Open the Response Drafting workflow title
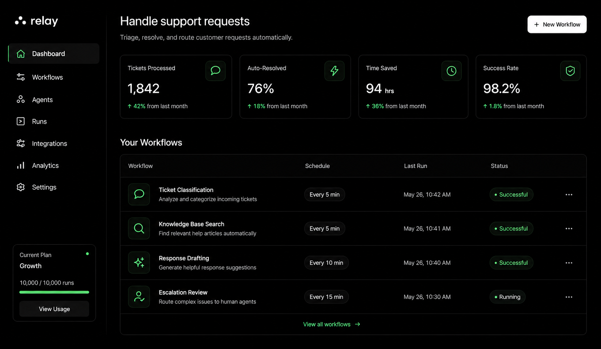 (x=184, y=258)
